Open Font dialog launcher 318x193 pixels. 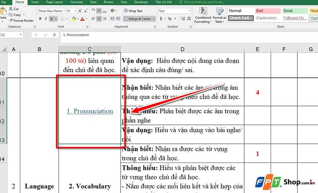tap(87, 27)
